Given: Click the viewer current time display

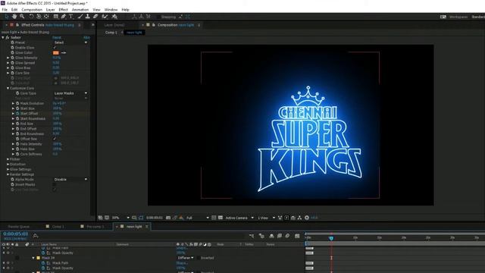Looking at the screenshot, I should coord(155,218).
